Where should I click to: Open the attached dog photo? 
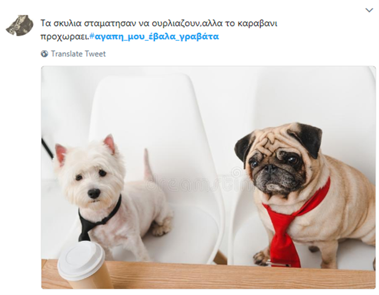[208, 177]
